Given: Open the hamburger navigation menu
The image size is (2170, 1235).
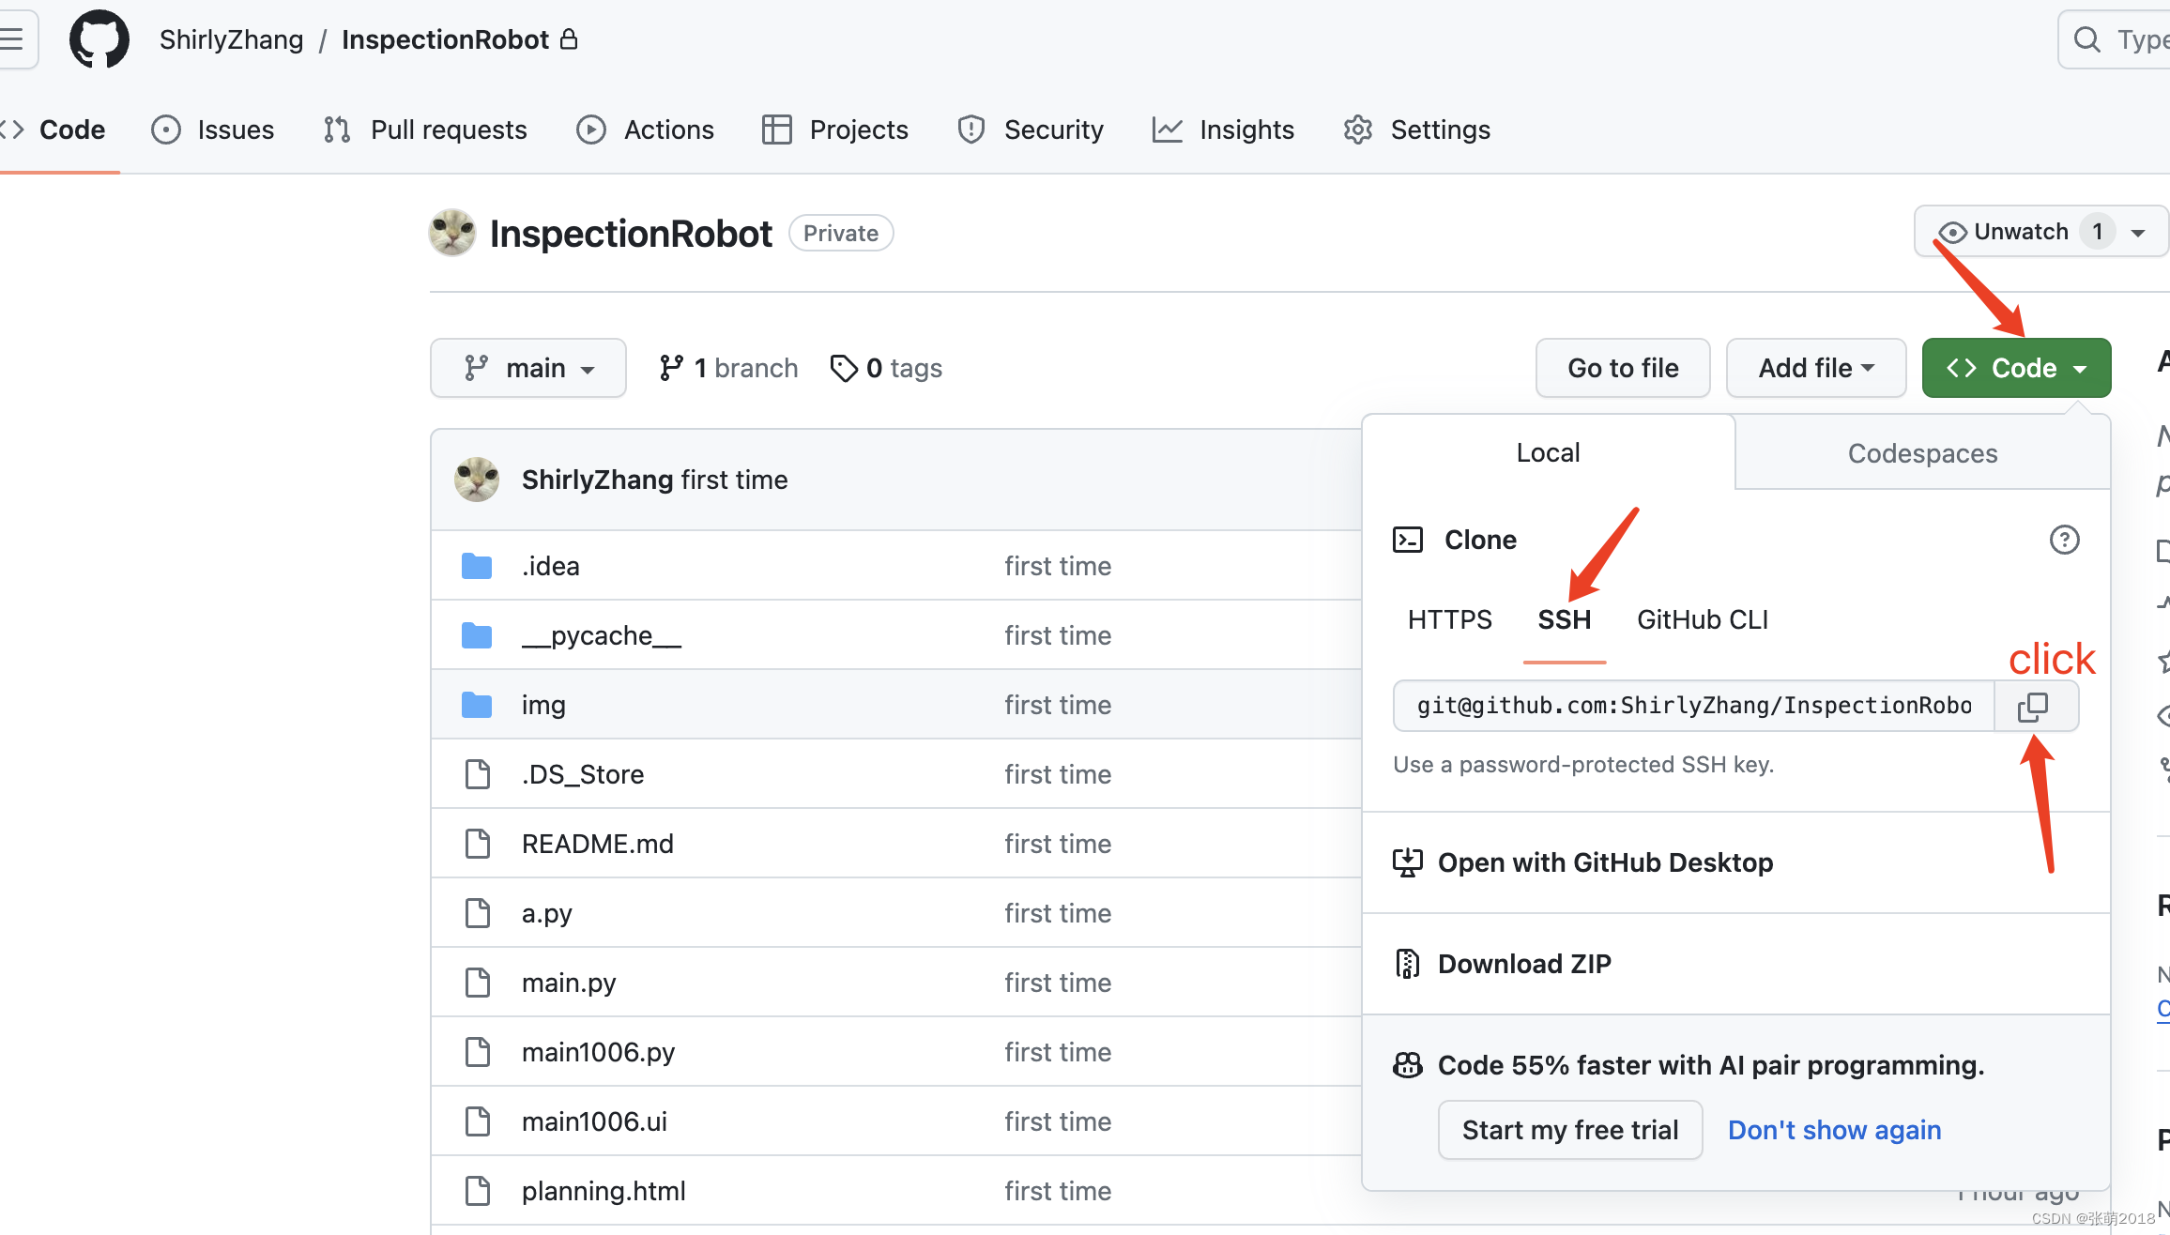Looking at the screenshot, I should coord(13,39).
